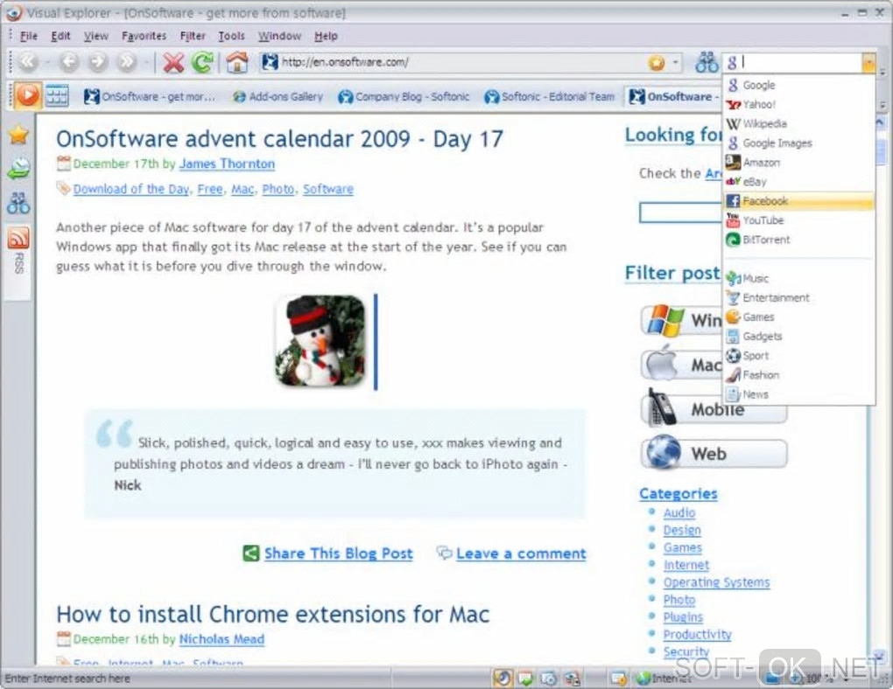The width and height of the screenshot is (893, 689).
Task: Open the Help menu
Action: (x=326, y=36)
